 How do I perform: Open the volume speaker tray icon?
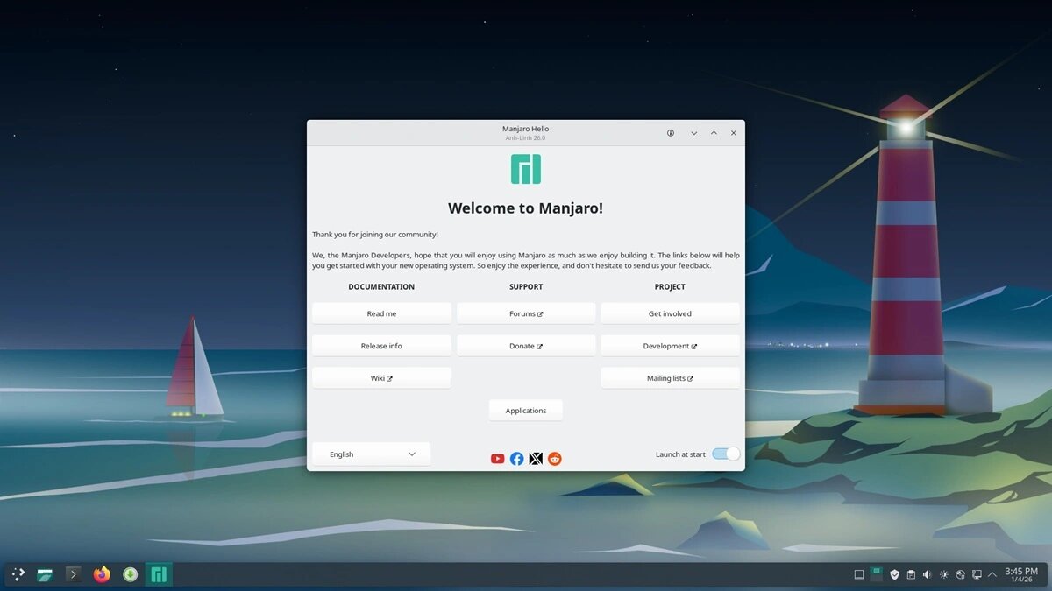point(928,574)
